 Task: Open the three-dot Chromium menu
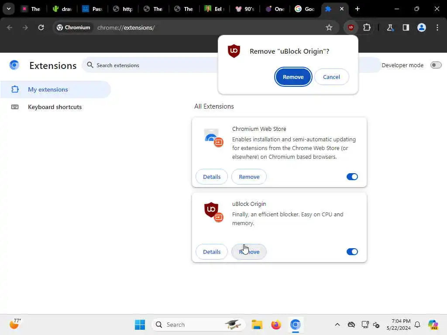(437, 27)
